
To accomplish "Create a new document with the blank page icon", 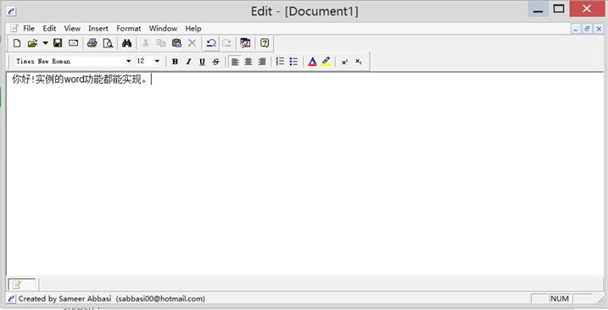I will pos(17,43).
